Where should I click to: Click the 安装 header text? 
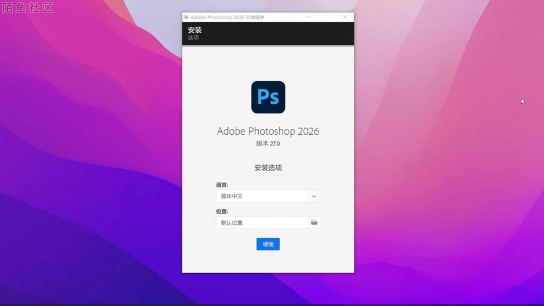[194, 30]
